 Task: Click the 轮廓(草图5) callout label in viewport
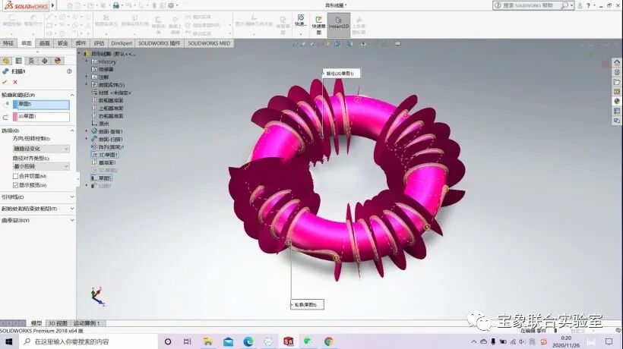coord(307,304)
